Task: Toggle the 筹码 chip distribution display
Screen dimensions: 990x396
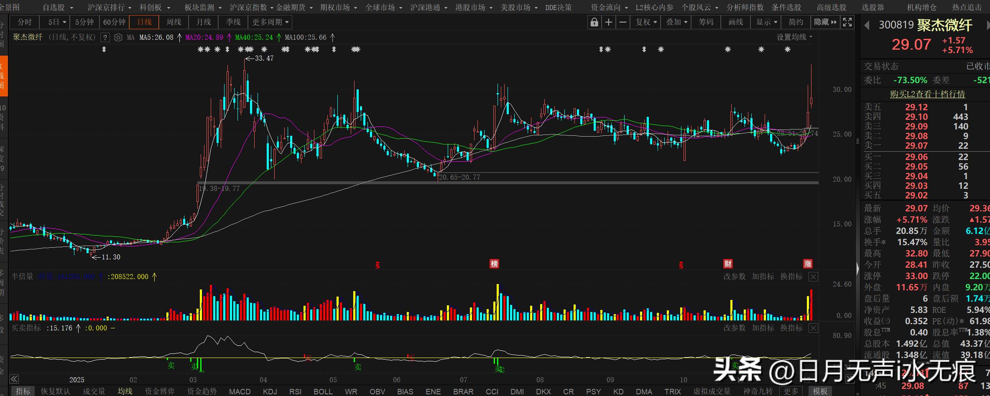Action: pyautogui.click(x=706, y=22)
